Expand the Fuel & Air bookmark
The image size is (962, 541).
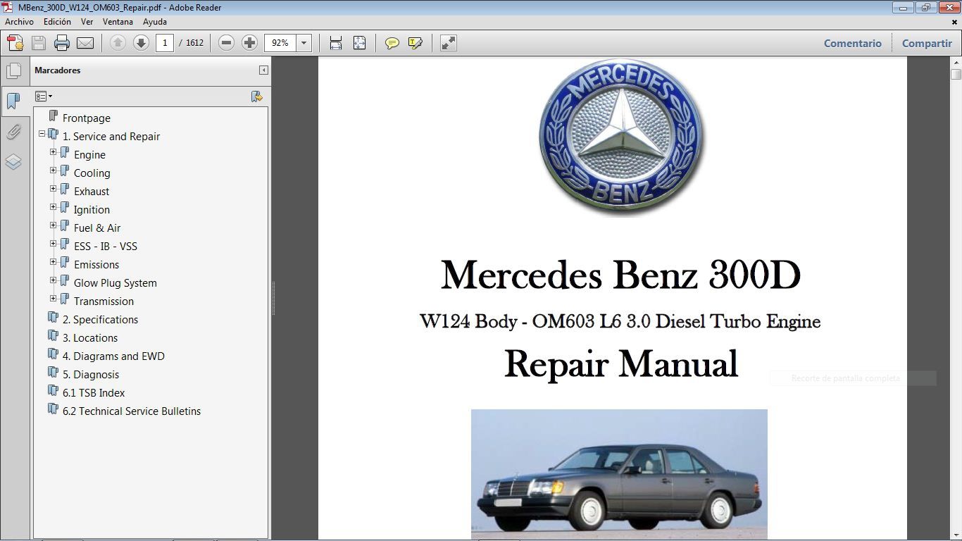(54, 225)
